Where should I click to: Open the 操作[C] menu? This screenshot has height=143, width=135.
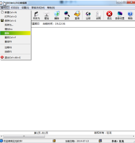pos(5,8)
